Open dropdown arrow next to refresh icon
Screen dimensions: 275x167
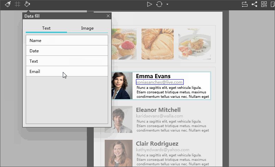tap(167, 4)
